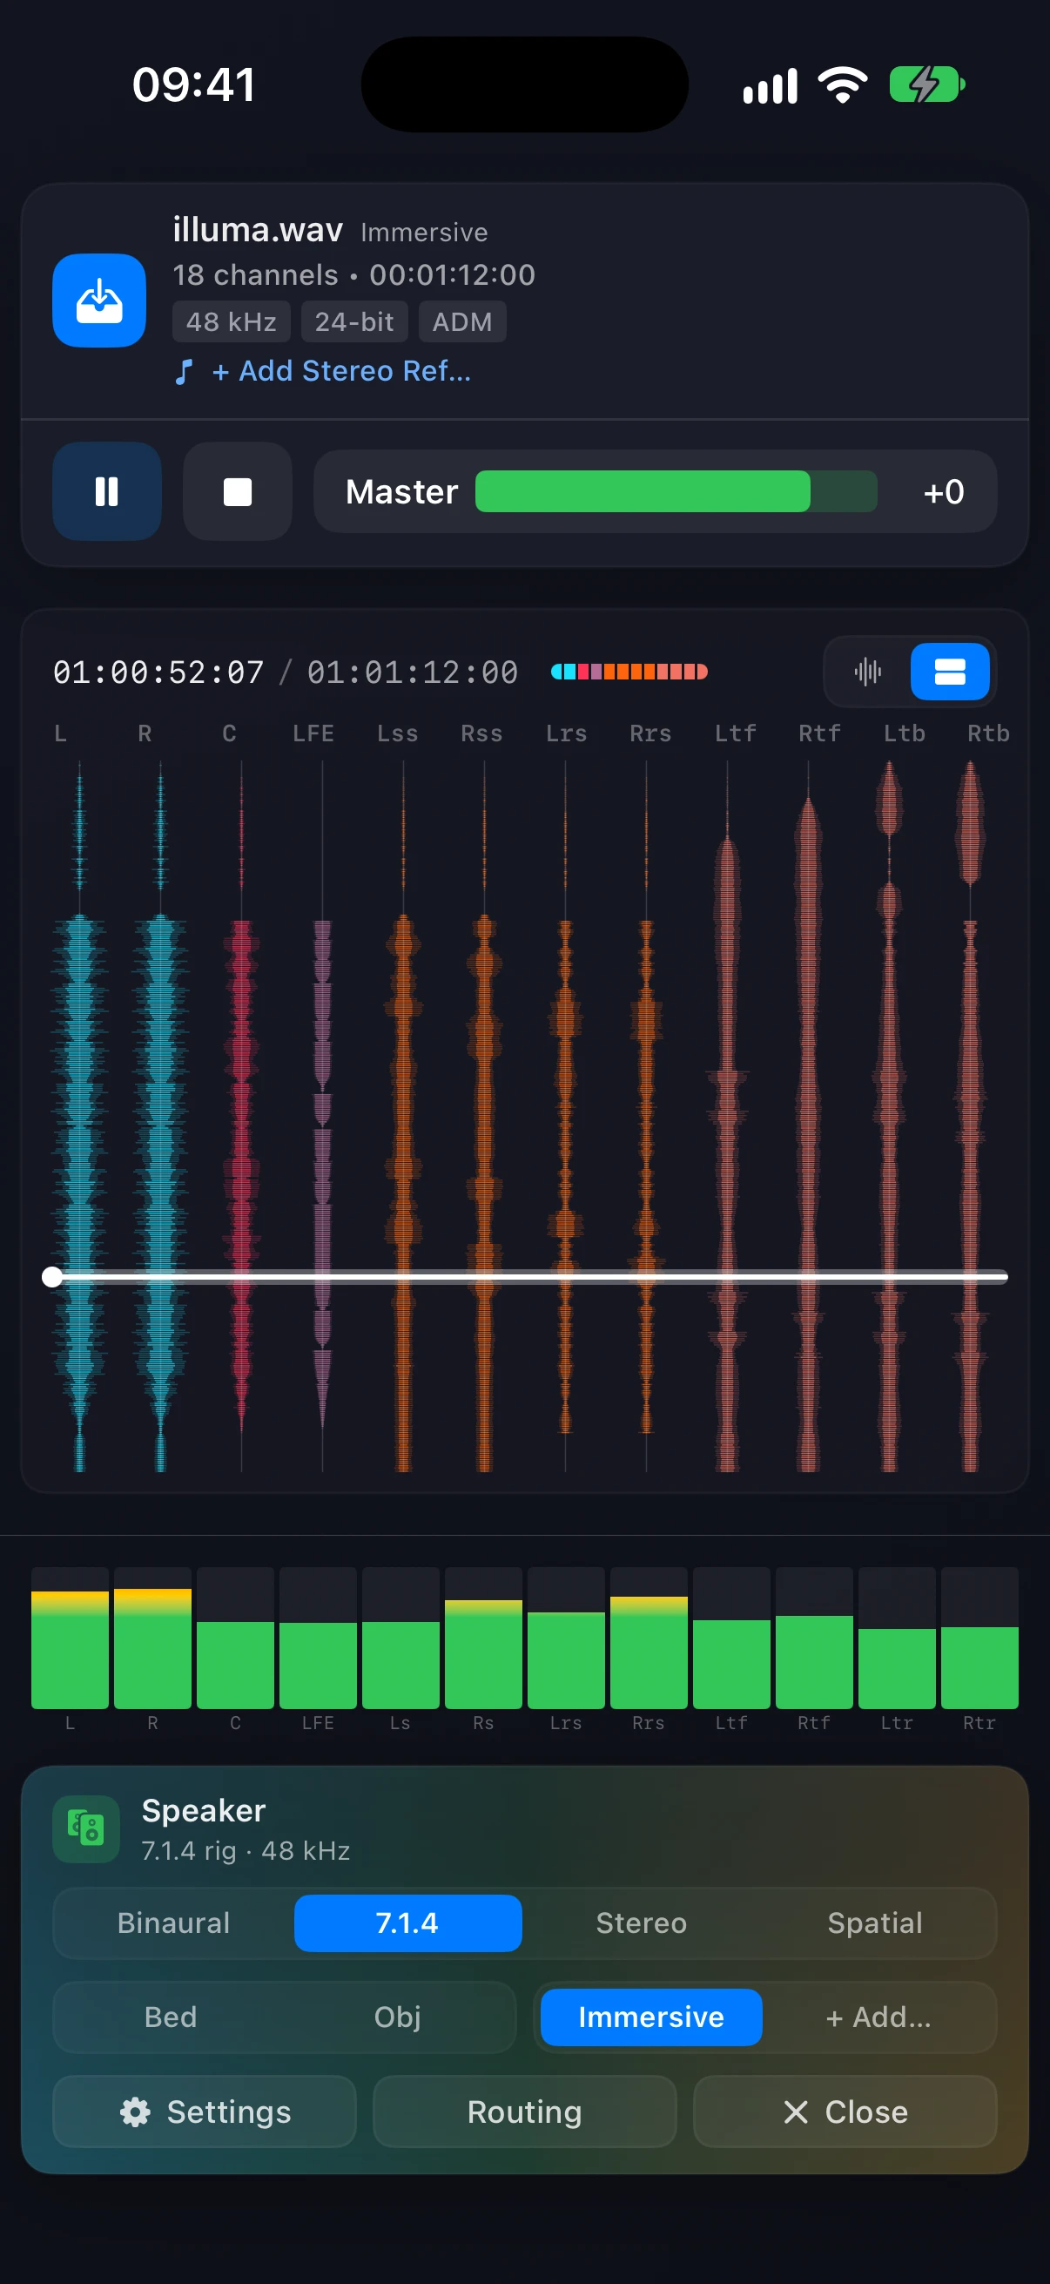Click the music note icon beside Add Stereo Ref

pos(184,371)
